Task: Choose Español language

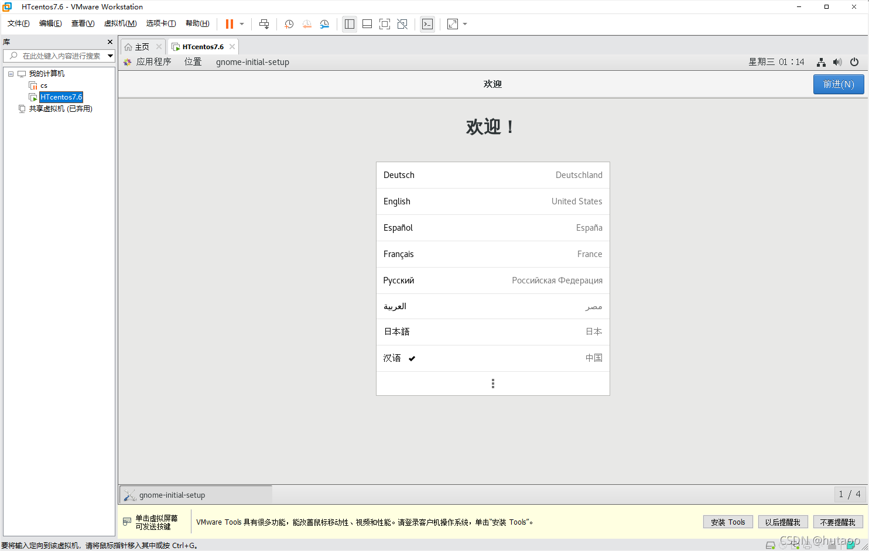Action: tap(493, 228)
